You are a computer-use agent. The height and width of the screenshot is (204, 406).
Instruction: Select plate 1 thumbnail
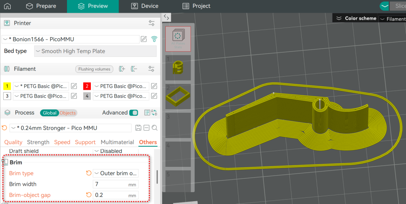click(178, 68)
